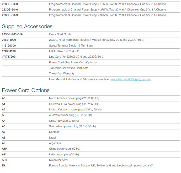Click the 2230G-HRM Harmonic Reduction Module text
The image size is (181, 173).
[97, 40]
